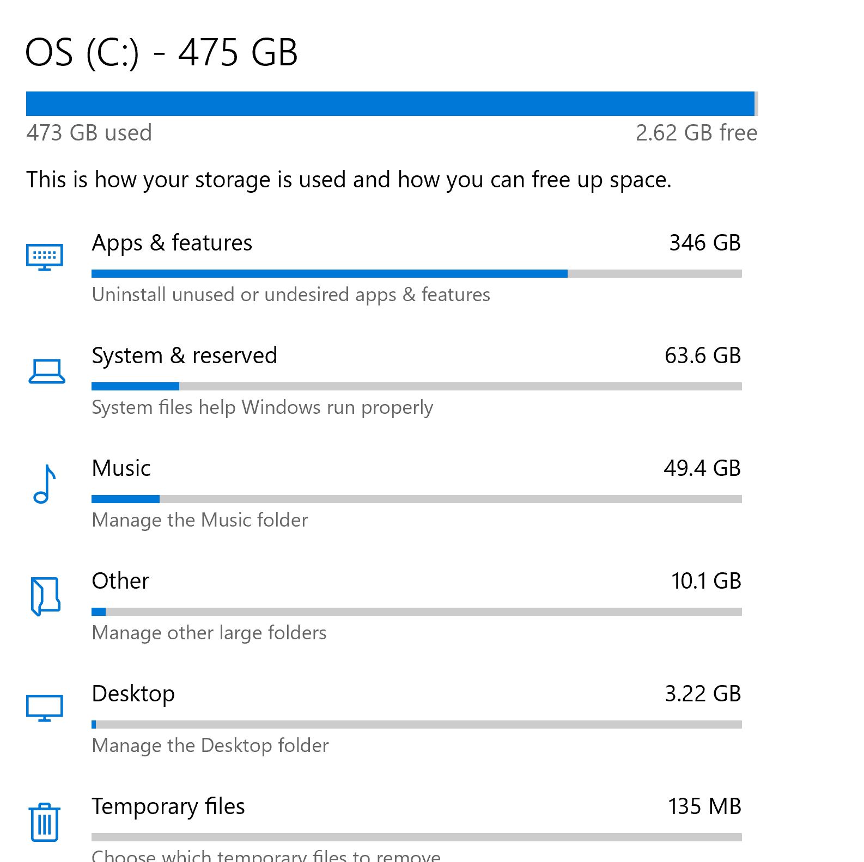
Task: Open the Desktop storage category
Action: pyautogui.click(x=133, y=694)
